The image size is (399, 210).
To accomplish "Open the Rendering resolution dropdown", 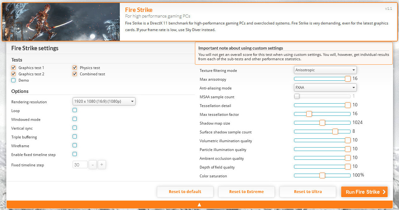I will tap(104, 101).
